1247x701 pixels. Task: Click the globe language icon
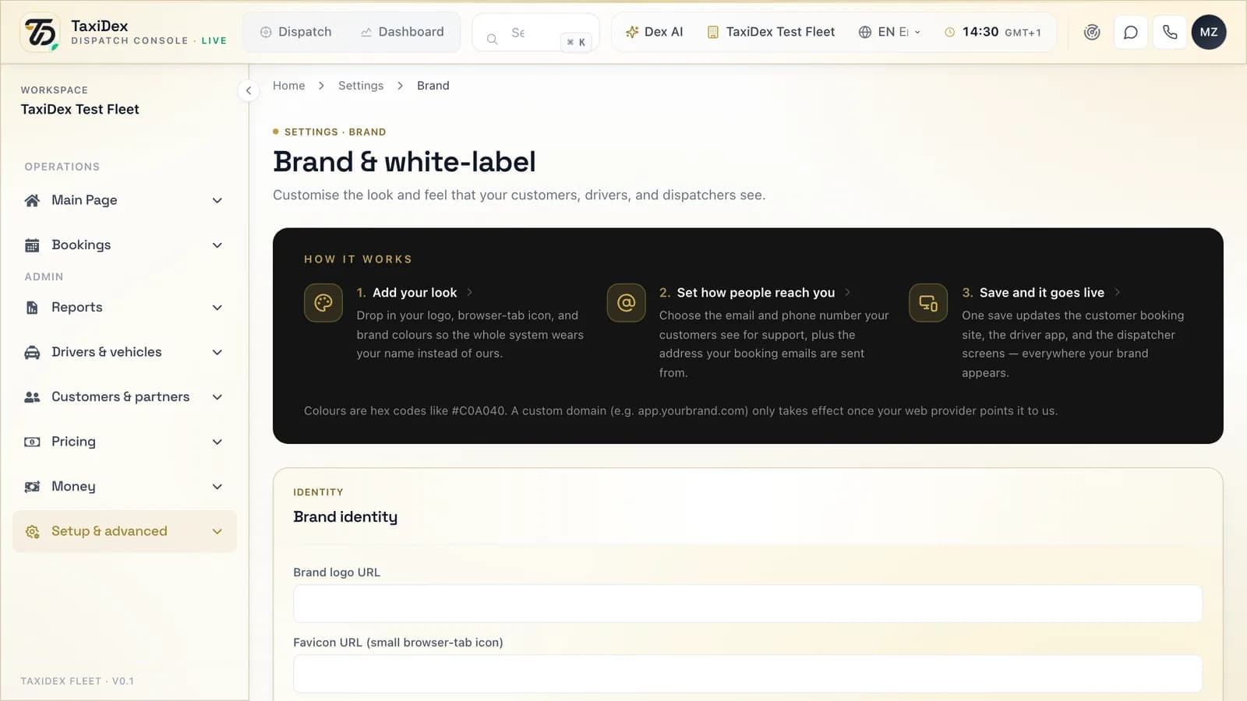click(x=864, y=32)
